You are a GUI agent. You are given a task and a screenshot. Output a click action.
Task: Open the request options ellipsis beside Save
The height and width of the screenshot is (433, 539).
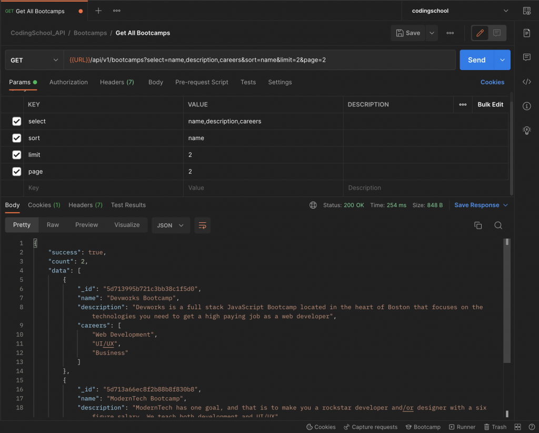pyautogui.click(x=450, y=33)
